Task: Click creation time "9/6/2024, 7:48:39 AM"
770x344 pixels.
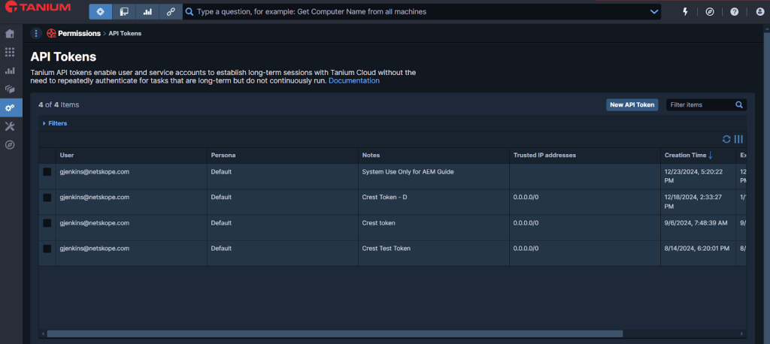Action: [x=696, y=223]
